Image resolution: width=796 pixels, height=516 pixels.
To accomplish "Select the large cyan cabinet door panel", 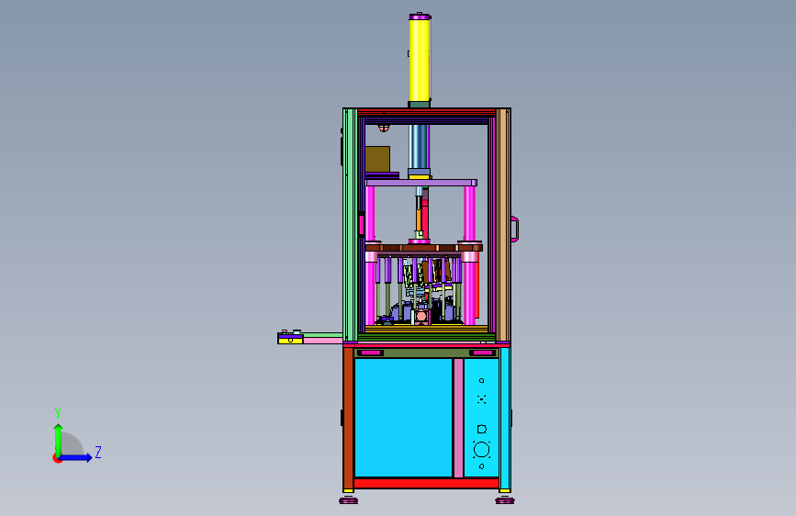I will 403,418.
